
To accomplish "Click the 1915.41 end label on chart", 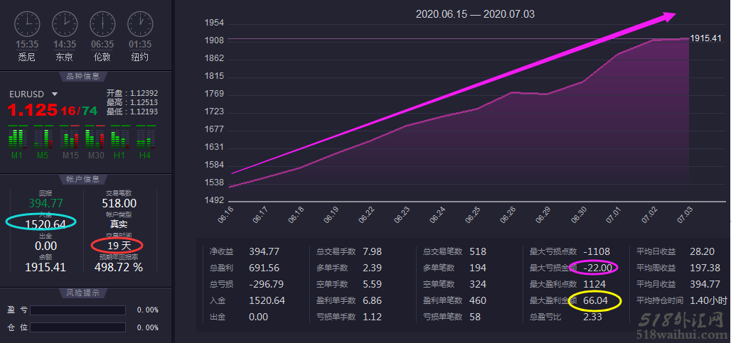I will pyautogui.click(x=705, y=38).
